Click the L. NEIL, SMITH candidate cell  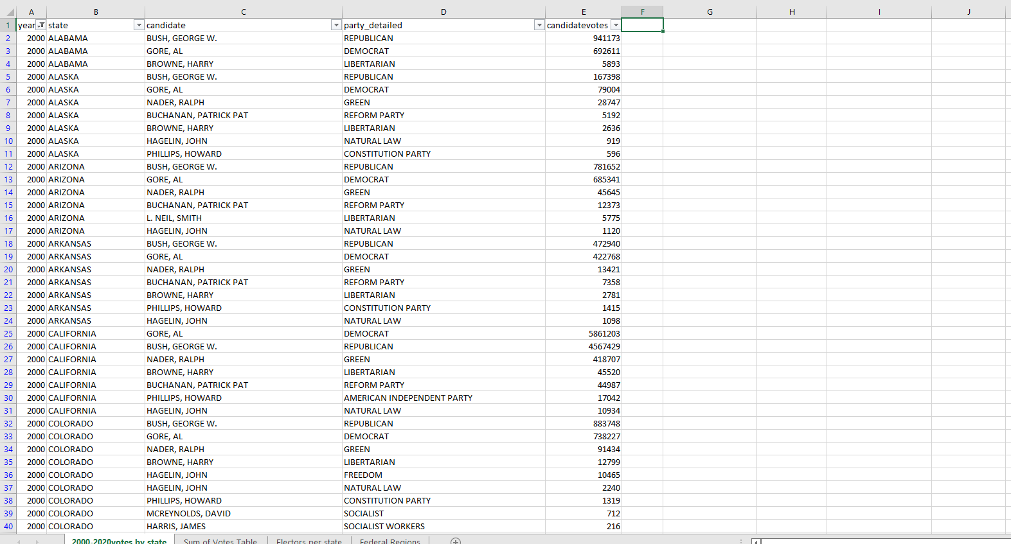point(244,218)
